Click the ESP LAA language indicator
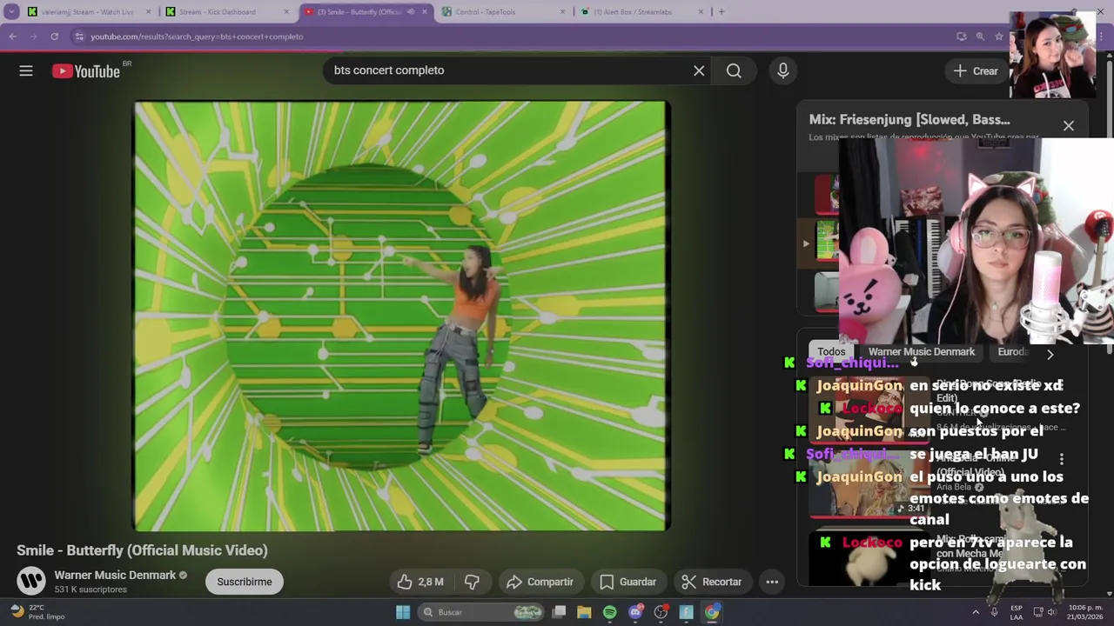 (1017, 612)
